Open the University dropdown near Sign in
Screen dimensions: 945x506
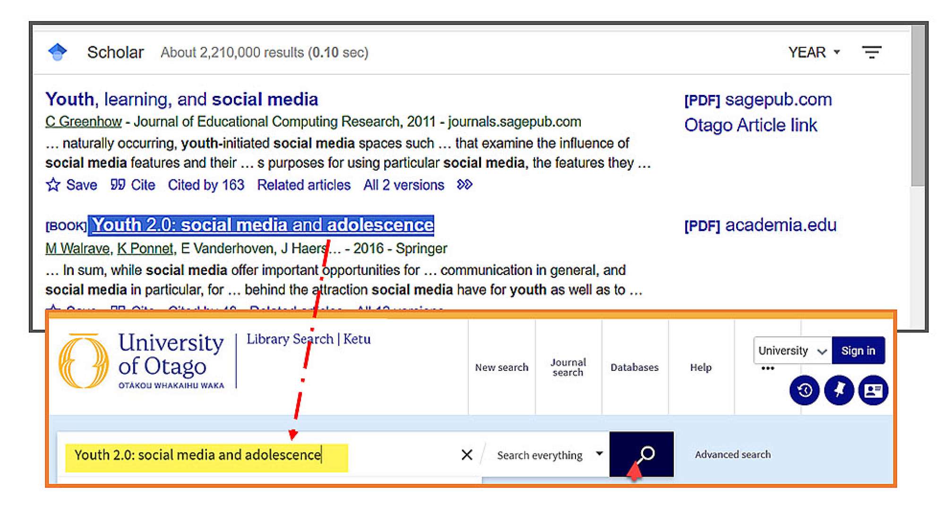click(792, 351)
